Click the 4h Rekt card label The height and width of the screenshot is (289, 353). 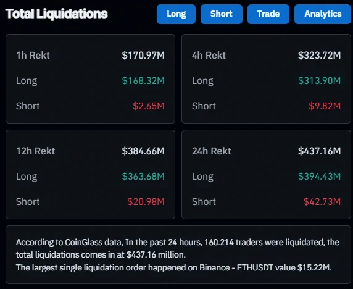(209, 56)
